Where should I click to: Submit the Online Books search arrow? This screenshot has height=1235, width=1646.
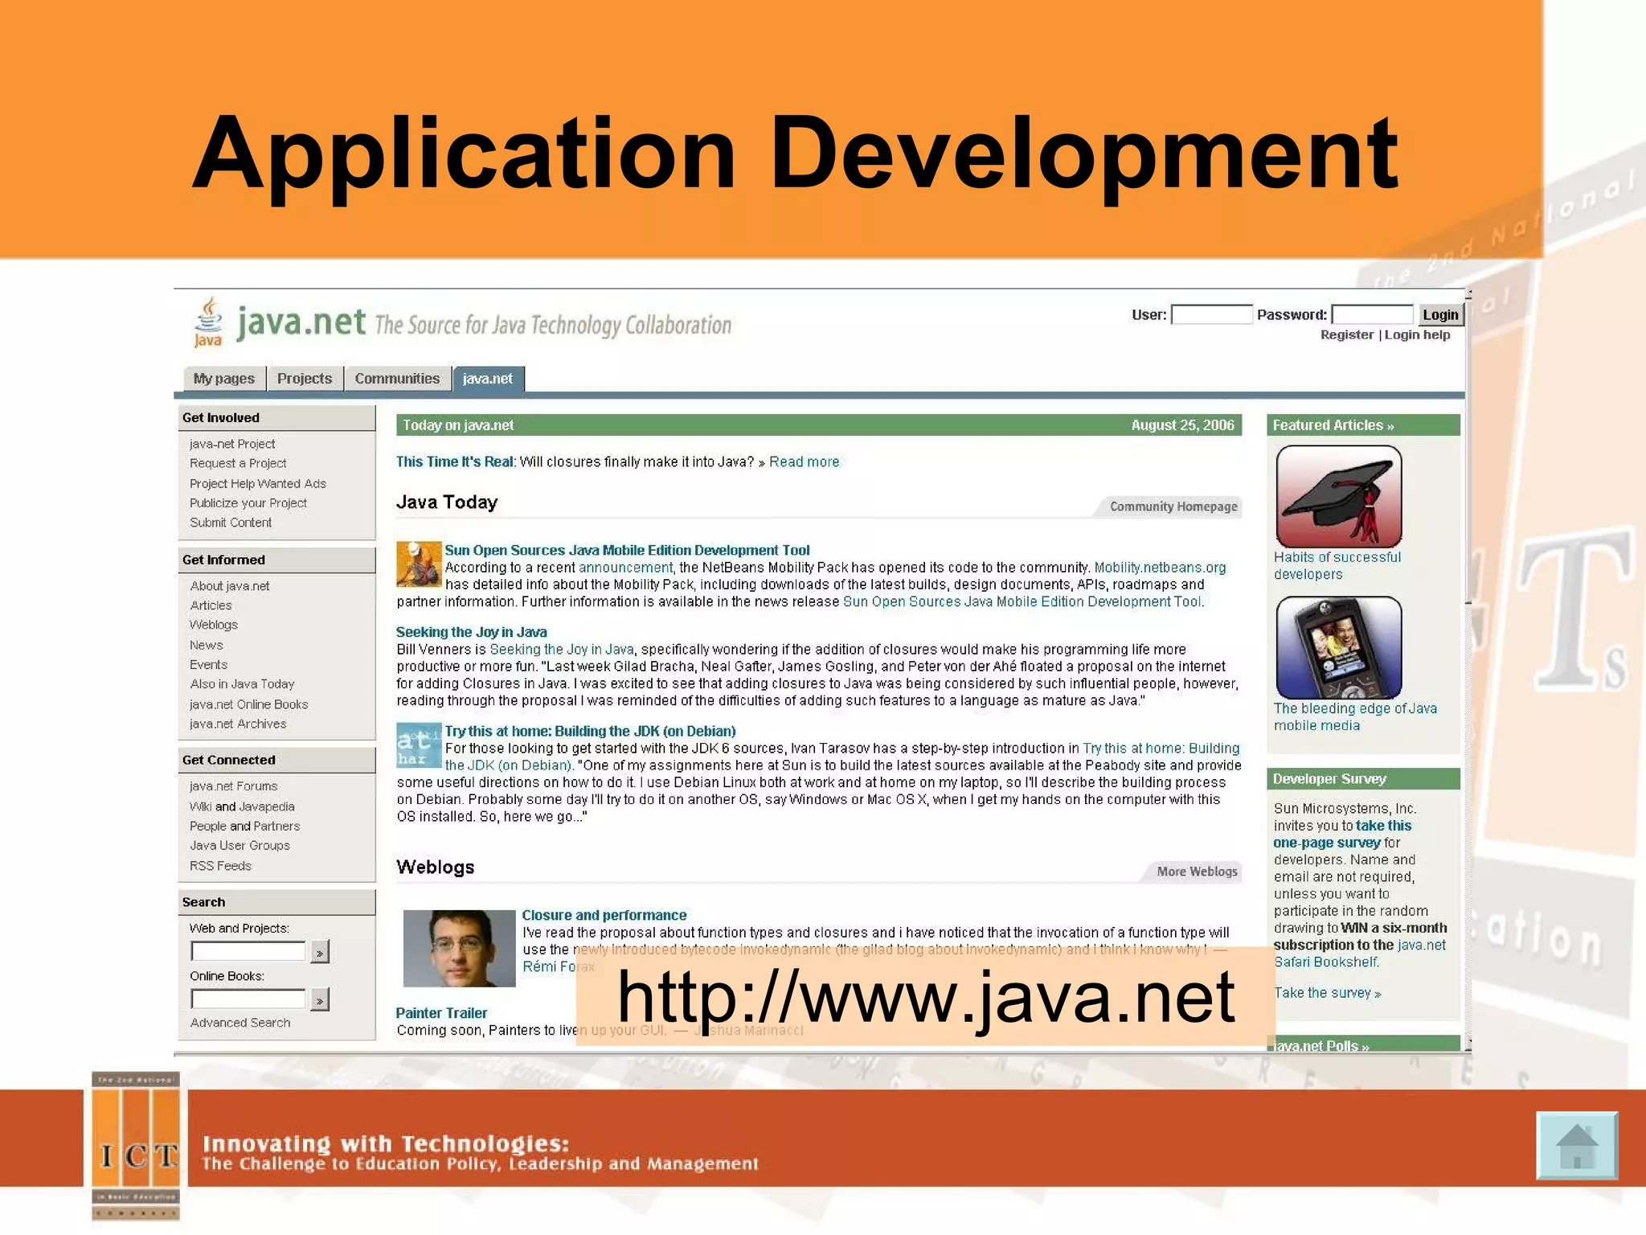point(320,1000)
